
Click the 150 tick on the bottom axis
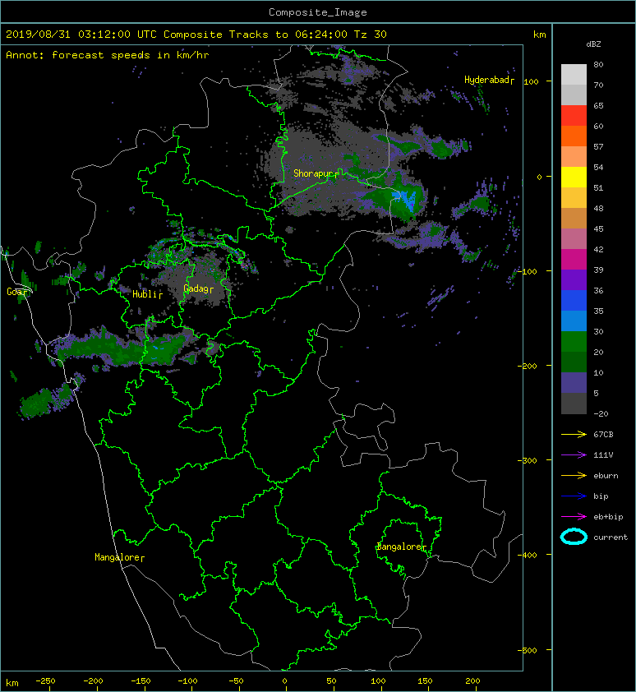[x=425, y=681]
